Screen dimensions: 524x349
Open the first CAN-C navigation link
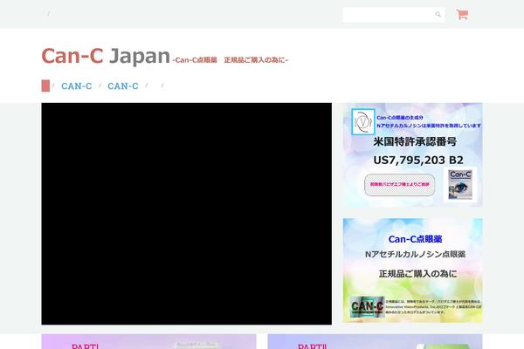pos(77,86)
